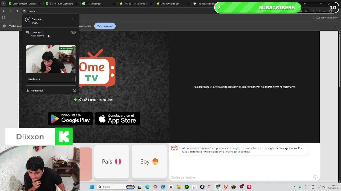Viewport: 341px width, 191px height.
Task: Open File Explorer from the taskbar
Action: [179, 187]
